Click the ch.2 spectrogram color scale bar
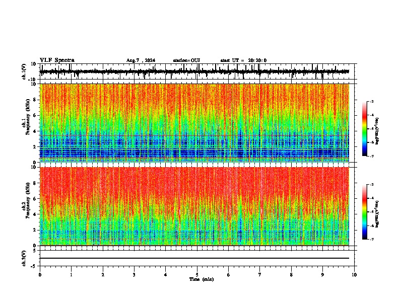399x308 pixels. [365, 212]
